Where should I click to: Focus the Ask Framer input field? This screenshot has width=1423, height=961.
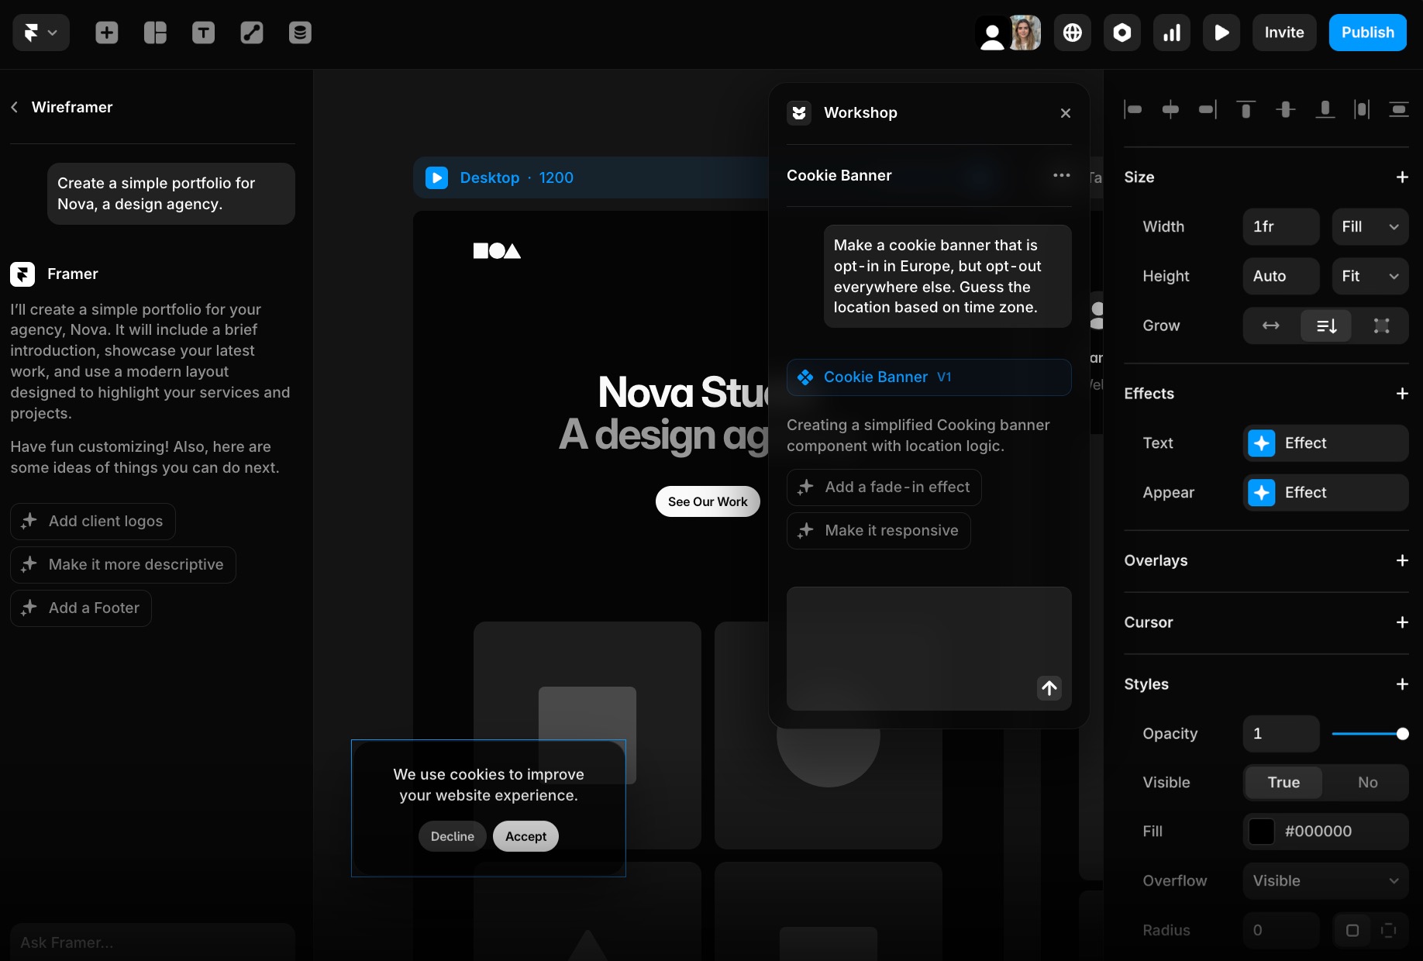pos(153,942)
